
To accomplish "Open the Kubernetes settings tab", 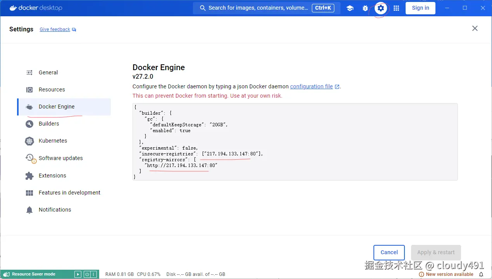I will tap(64, 141).
